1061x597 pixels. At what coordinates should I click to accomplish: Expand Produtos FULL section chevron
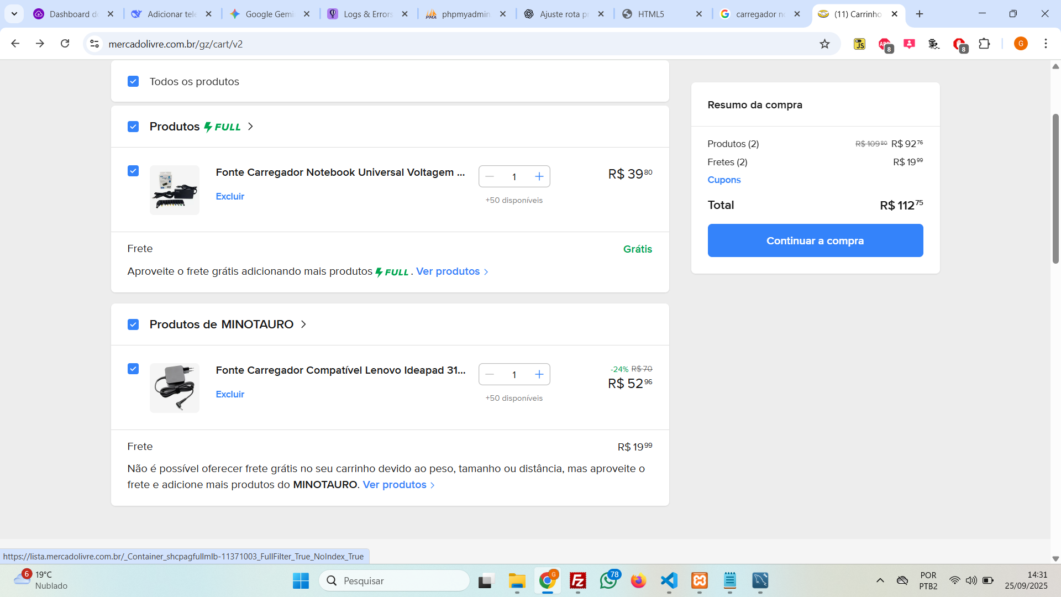click(x=250, y=127)
